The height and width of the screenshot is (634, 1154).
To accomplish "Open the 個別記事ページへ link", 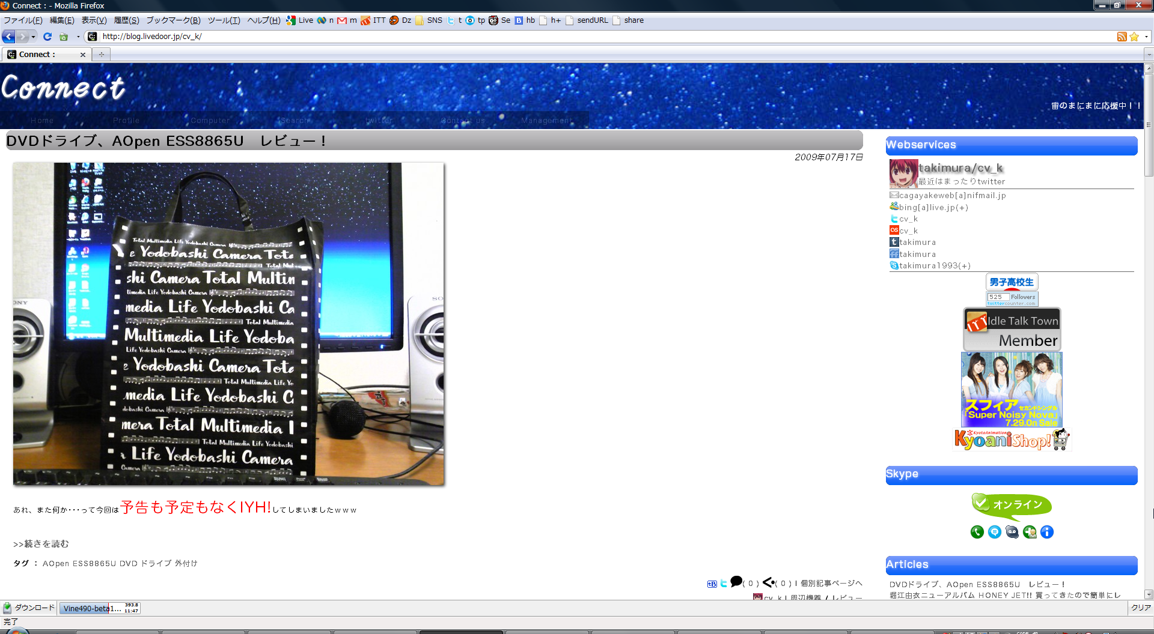I will (x=831, y=584).
